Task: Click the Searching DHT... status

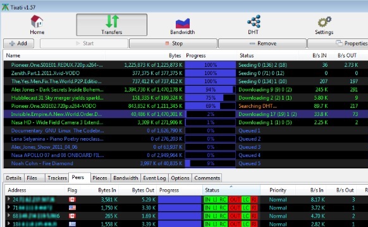Action: [257, 106]
